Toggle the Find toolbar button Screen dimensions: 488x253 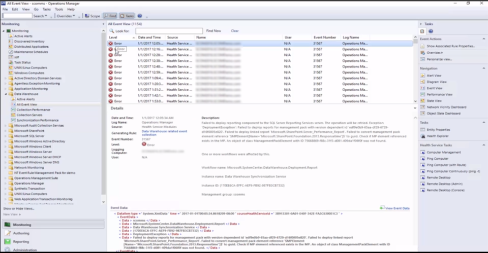(110, 16)
